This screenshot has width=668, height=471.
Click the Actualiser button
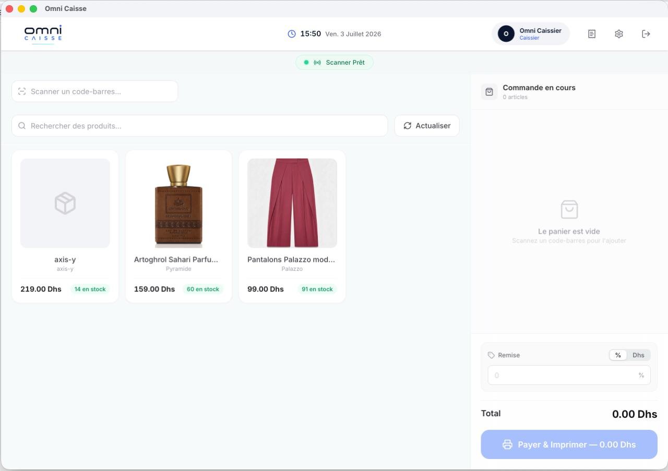(427, 126)
